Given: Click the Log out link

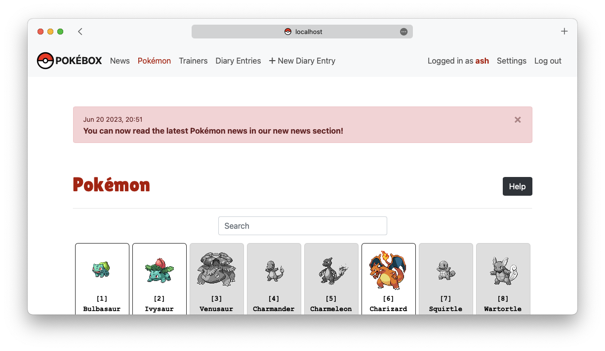Looking at the screenshot, I should (548, 61).
